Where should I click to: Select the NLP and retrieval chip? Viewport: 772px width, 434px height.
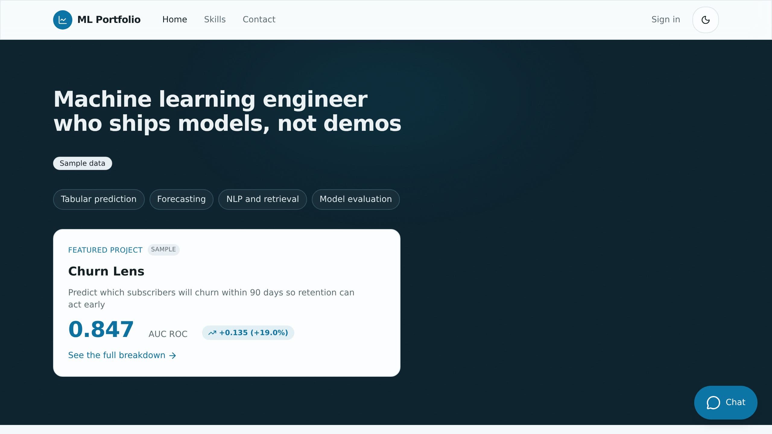click(x=262, y=199)
